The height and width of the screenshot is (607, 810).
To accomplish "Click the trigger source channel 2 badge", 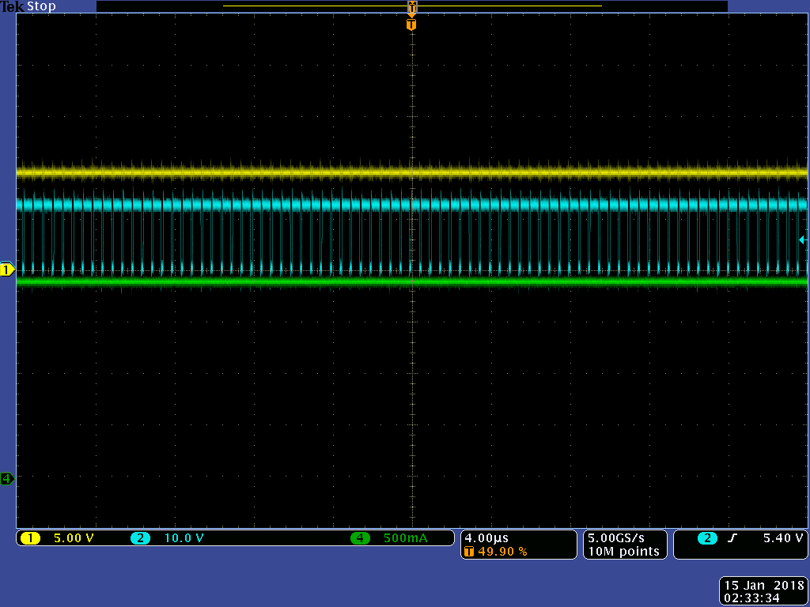I will click(x=707, y=538).
